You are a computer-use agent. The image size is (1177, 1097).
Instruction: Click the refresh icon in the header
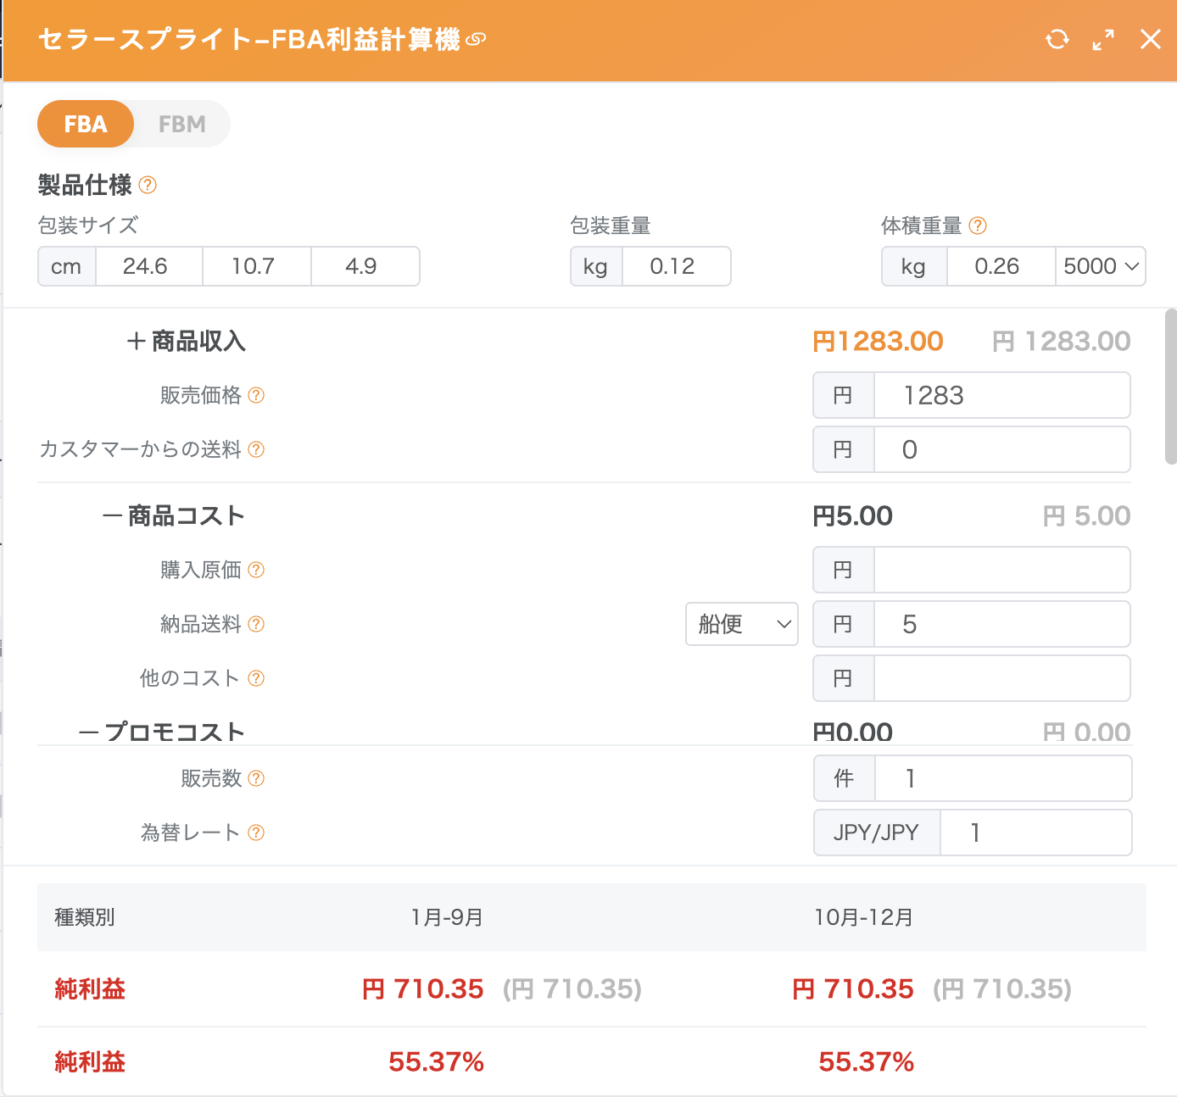point(1057,39)
